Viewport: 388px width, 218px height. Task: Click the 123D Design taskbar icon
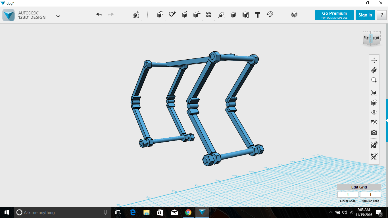point(202,212)
